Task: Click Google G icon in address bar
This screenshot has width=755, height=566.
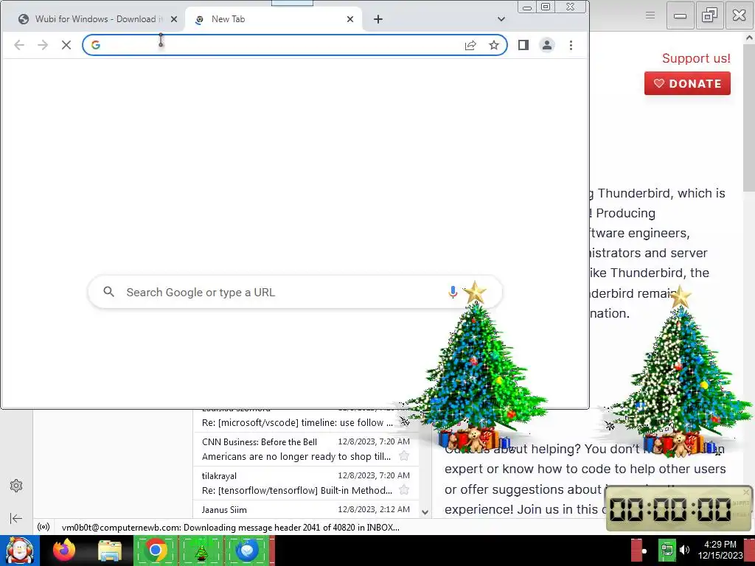Action: point(95,45)
